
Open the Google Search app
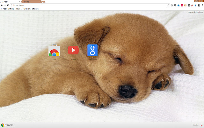click(92, 50)
